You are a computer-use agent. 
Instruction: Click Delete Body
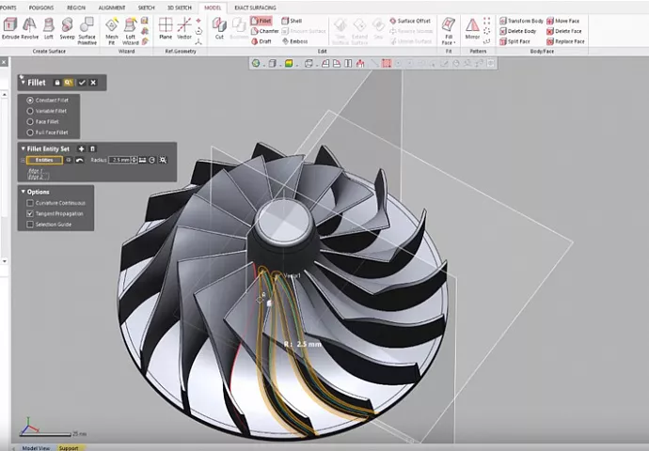pos(518,31)
